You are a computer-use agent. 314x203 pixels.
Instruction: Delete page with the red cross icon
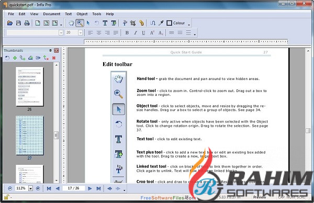click(x=54, y=58)
